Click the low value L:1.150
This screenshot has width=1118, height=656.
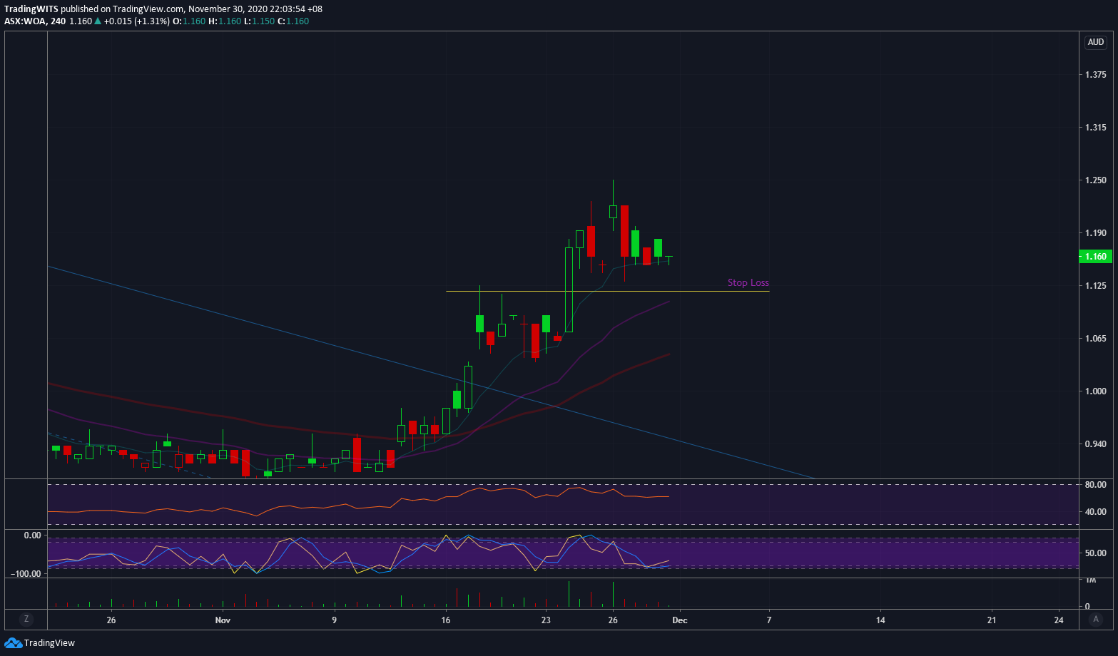coord(260,21)
